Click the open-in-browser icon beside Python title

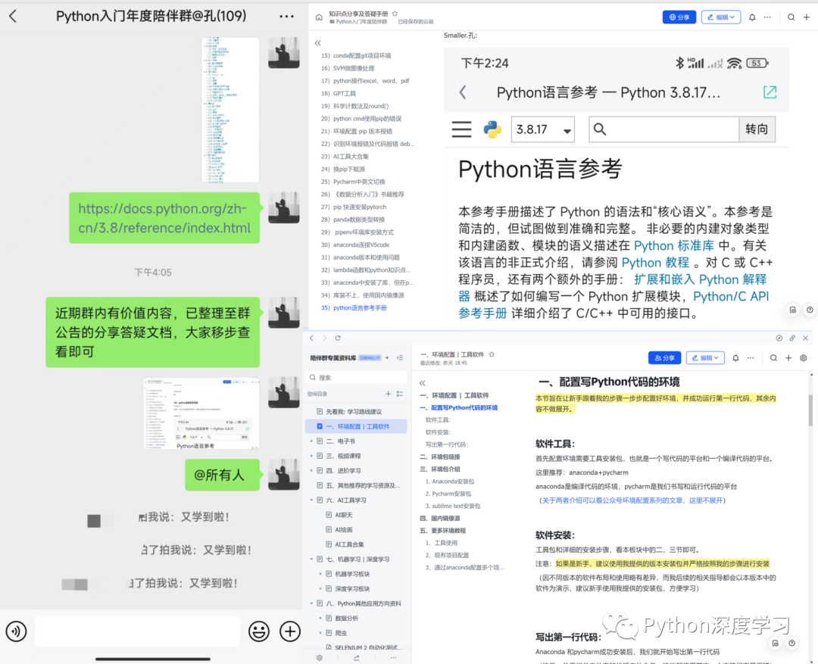[770, 92]
